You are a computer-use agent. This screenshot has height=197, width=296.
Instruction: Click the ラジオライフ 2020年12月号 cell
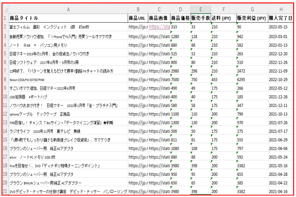pos(68,131)
